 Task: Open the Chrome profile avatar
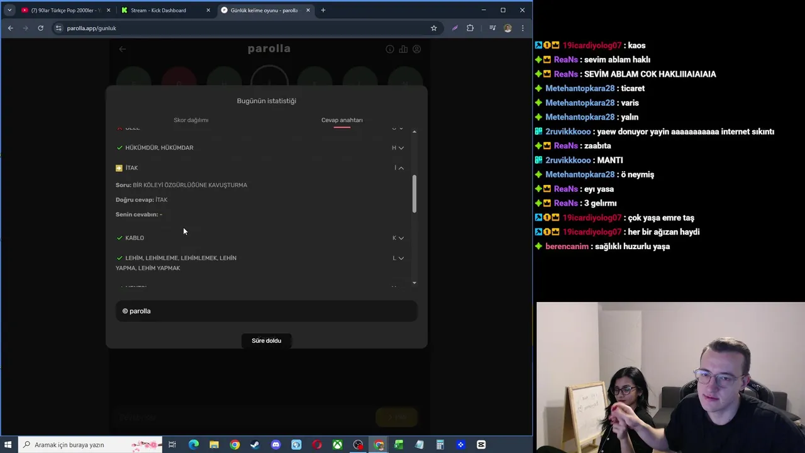(x=508, y=28)
